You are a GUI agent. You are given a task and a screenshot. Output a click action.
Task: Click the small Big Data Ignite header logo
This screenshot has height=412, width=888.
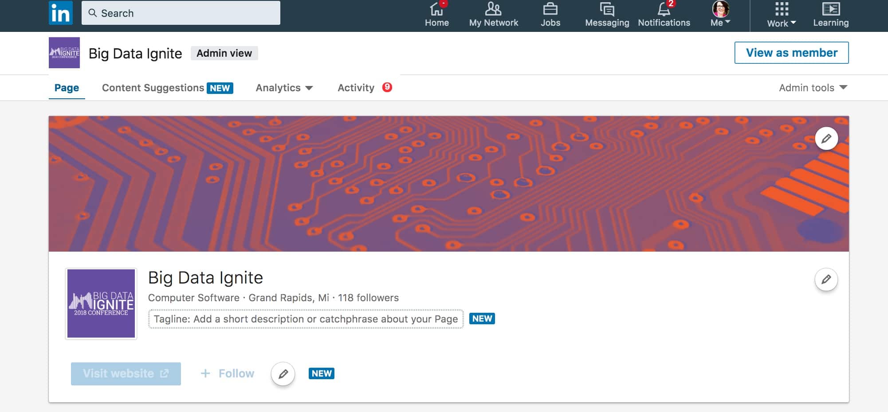coord(64,53)
